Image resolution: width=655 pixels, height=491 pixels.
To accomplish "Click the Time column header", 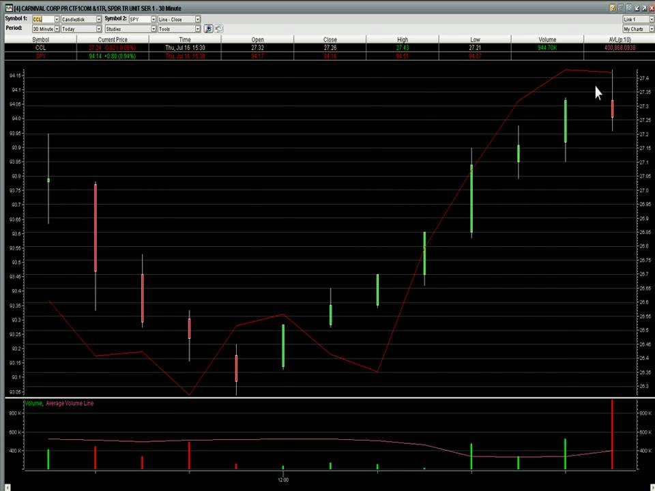I will coord(185,40).
